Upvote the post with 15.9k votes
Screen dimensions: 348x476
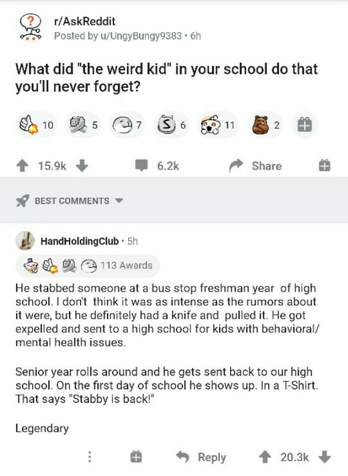22,166
